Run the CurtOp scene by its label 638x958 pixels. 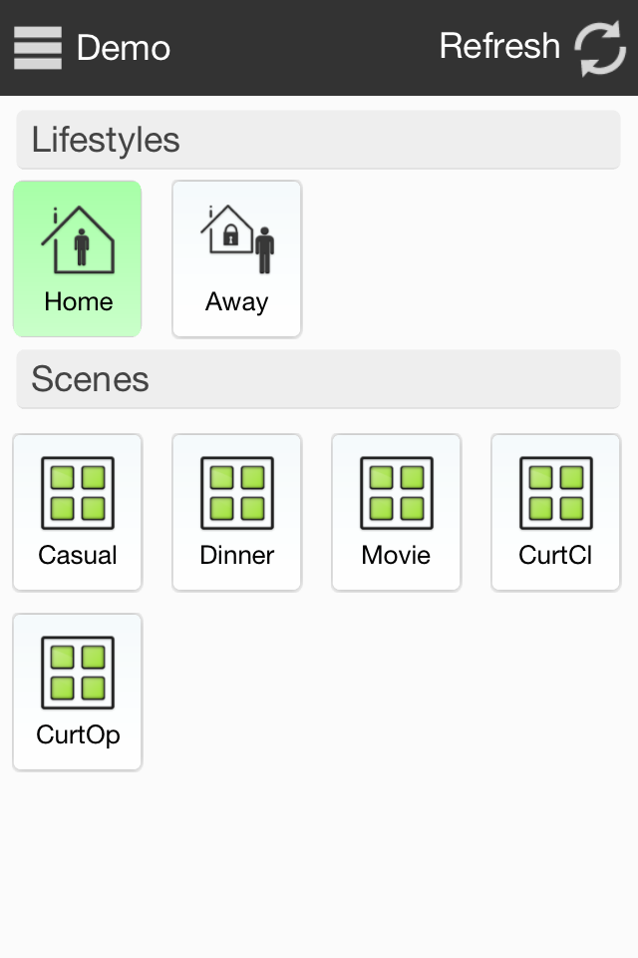tap(78, 734)
